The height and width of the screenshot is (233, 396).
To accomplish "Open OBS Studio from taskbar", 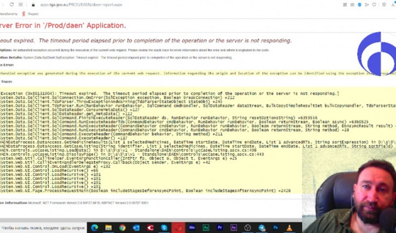I will pyautogui.click(x=247, y=227).
